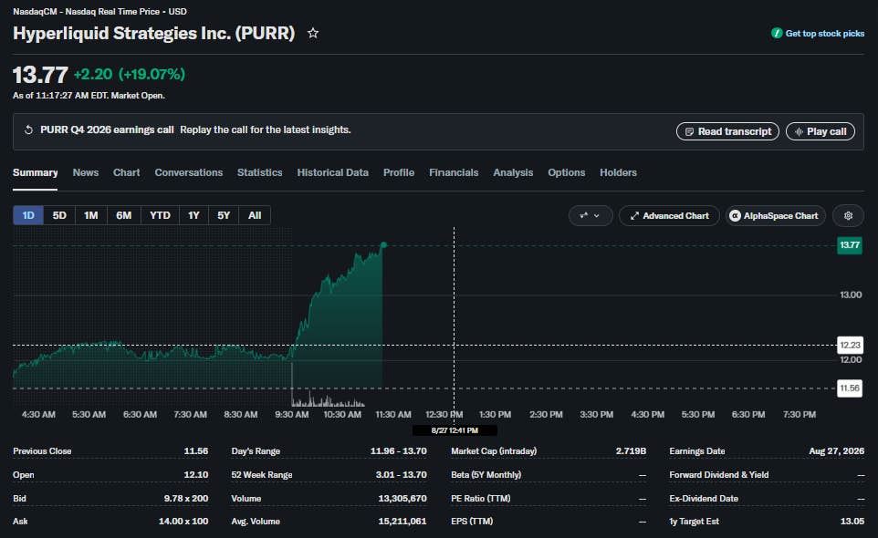Screen dimensions: 878x538
Task: Select the YTD time range
Action: click(x=160, y=215)
